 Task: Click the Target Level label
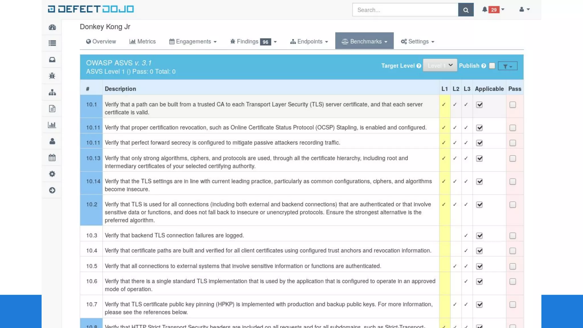pyautogui.click(x=398, y=66)
